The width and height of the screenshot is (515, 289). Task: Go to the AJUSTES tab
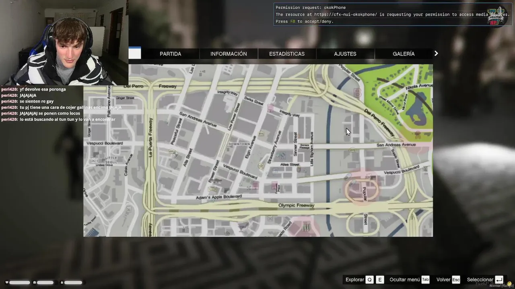tap(345, 54)
